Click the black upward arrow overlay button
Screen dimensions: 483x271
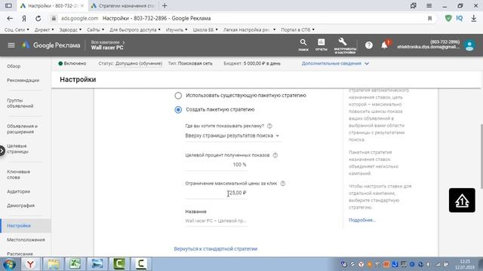462,200
